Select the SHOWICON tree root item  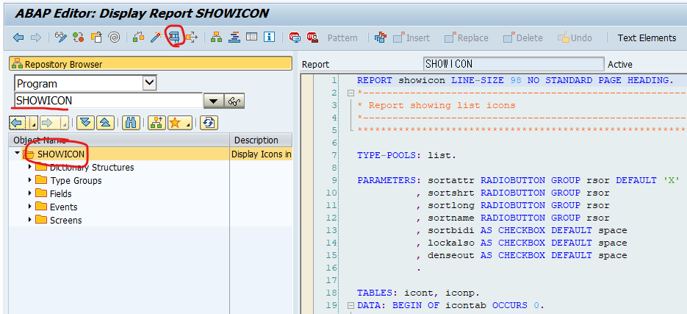(x=61, y=154)
